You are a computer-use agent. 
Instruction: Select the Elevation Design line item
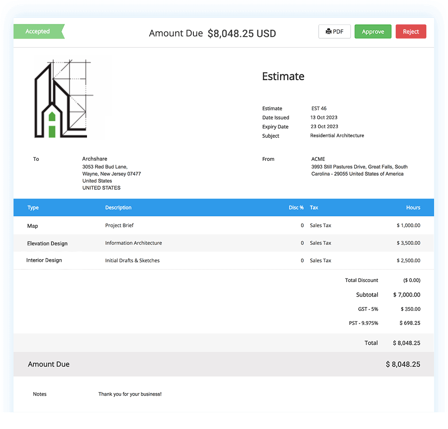47,243
